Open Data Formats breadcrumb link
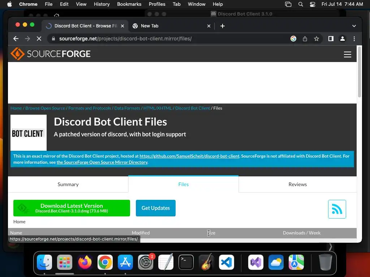The width and height of the screenshot is (370, 277). (x=127, y=108)
